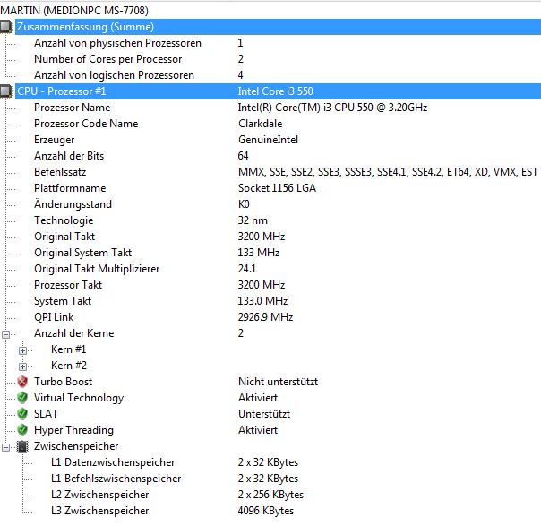
Task: Click the red Turbo Boost shield icon
Action: pos(23,382)
